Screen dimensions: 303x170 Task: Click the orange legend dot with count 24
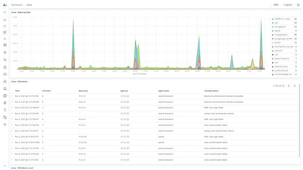tap(273, 39)
